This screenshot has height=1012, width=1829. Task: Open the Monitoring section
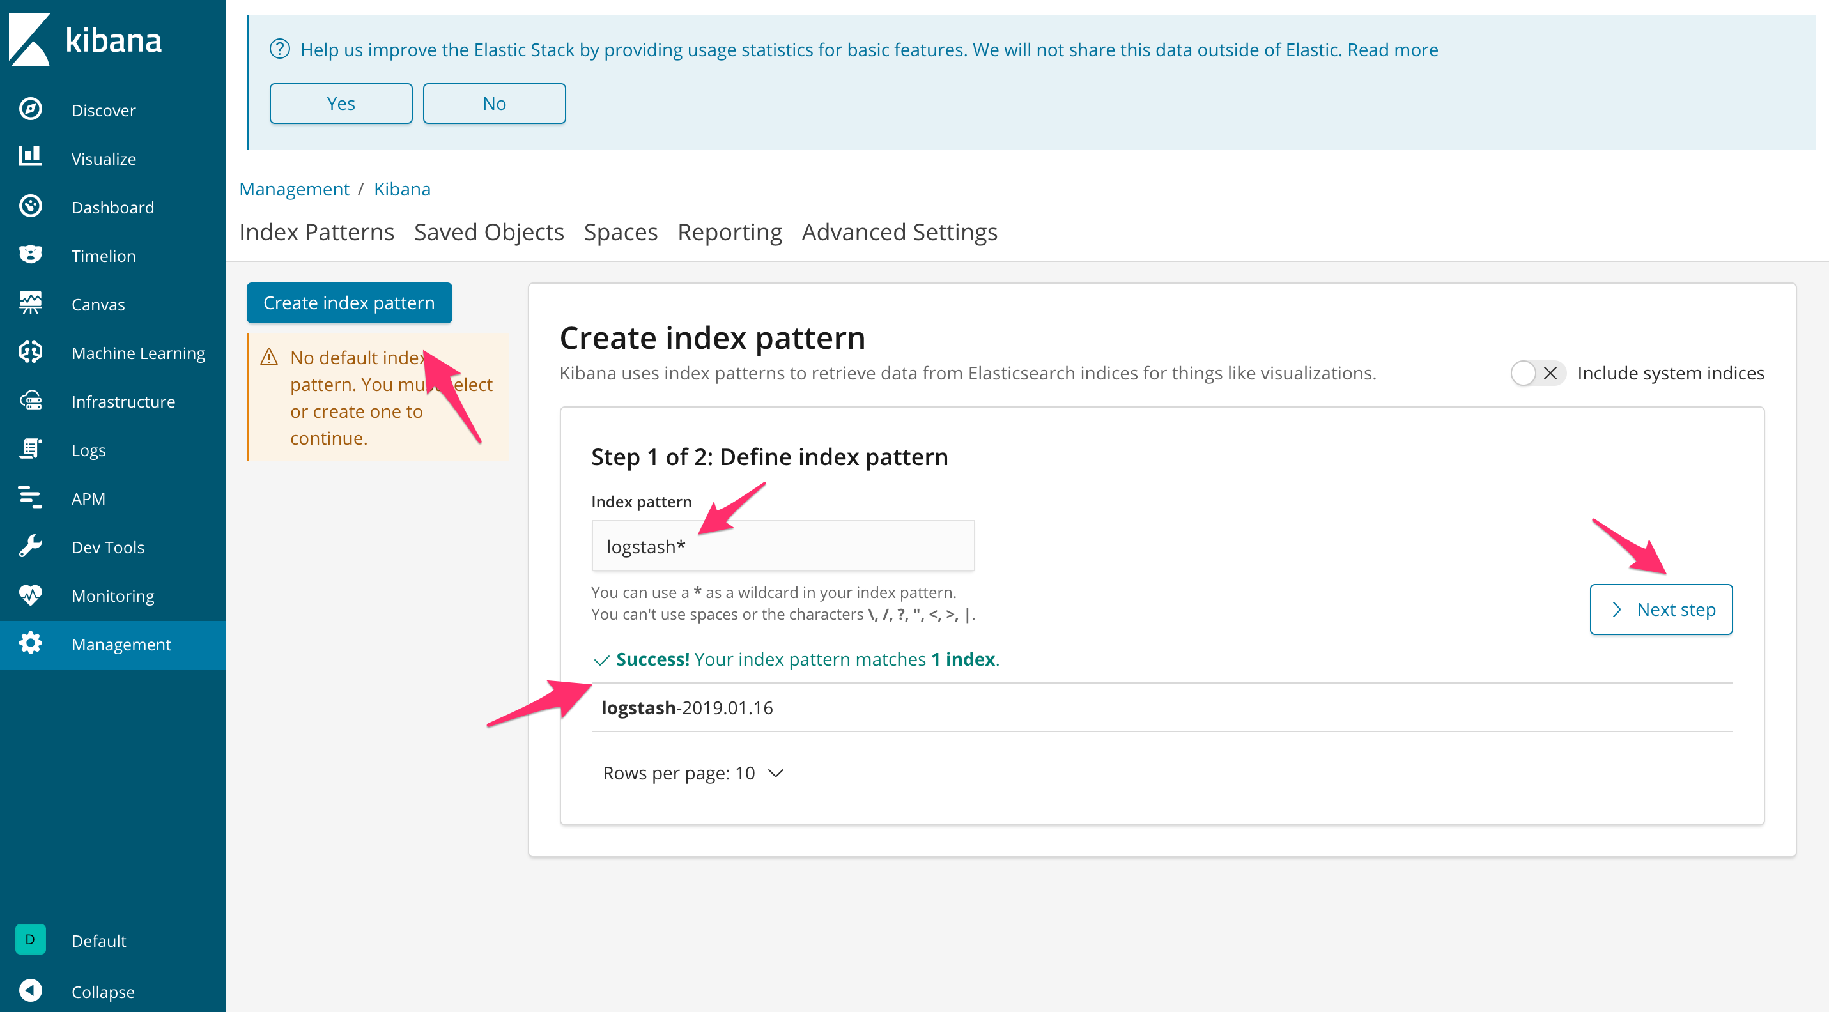point(111,595)
